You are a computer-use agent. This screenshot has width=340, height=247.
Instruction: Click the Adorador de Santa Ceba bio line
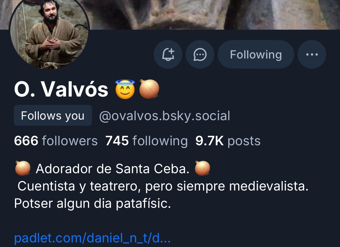(112, 168)
